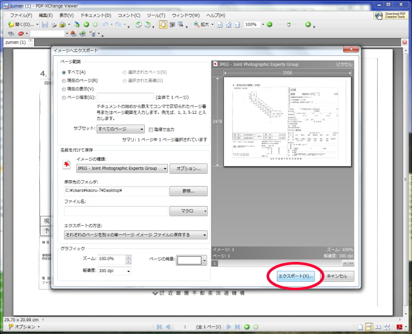Click the hand tool icon in the toolbar

(163, 24)
